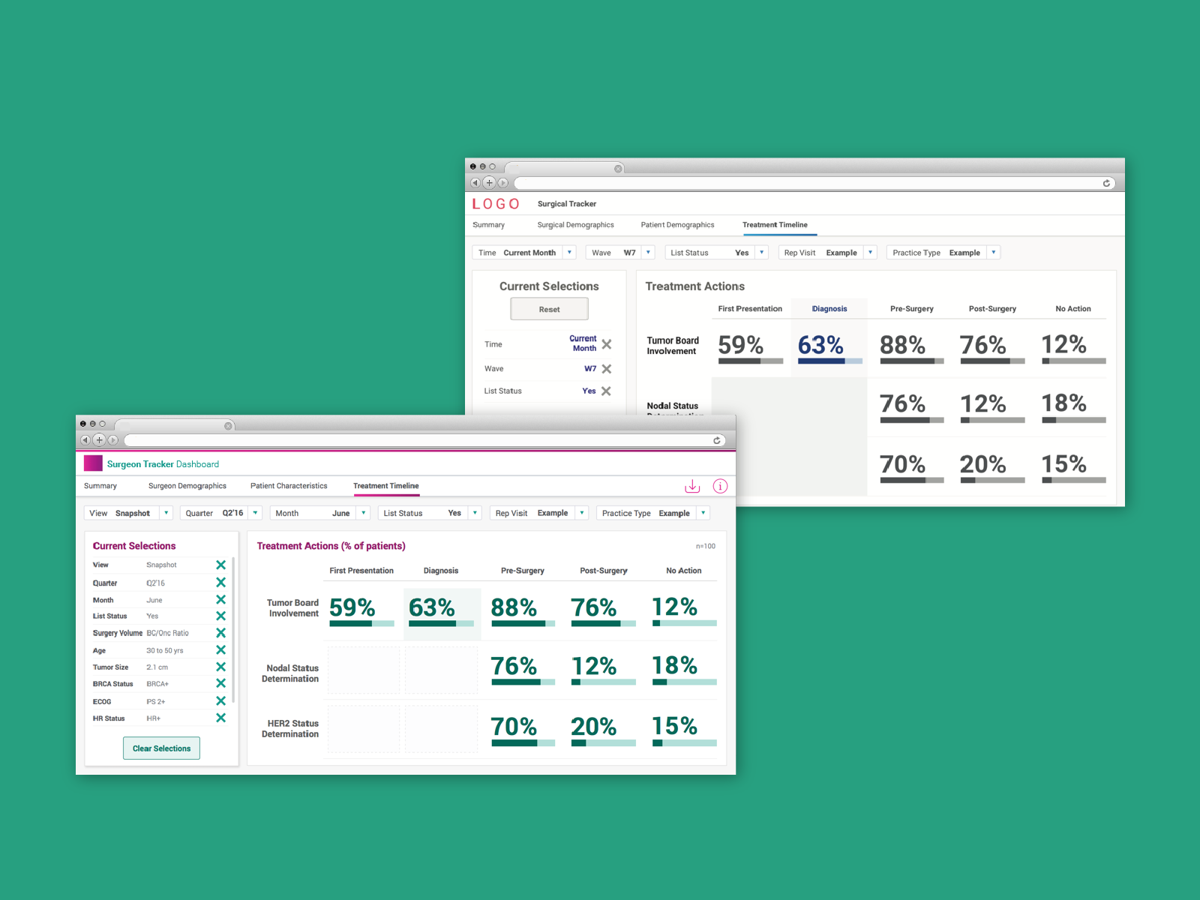Remove the Age 30 to 50 yrs selection
This screenshot has width=1200, height=900.
(220, 649)
